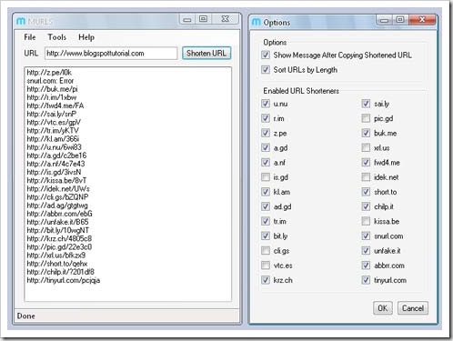Open the Help menu
The image size is (453, 341).
point(86,37)
